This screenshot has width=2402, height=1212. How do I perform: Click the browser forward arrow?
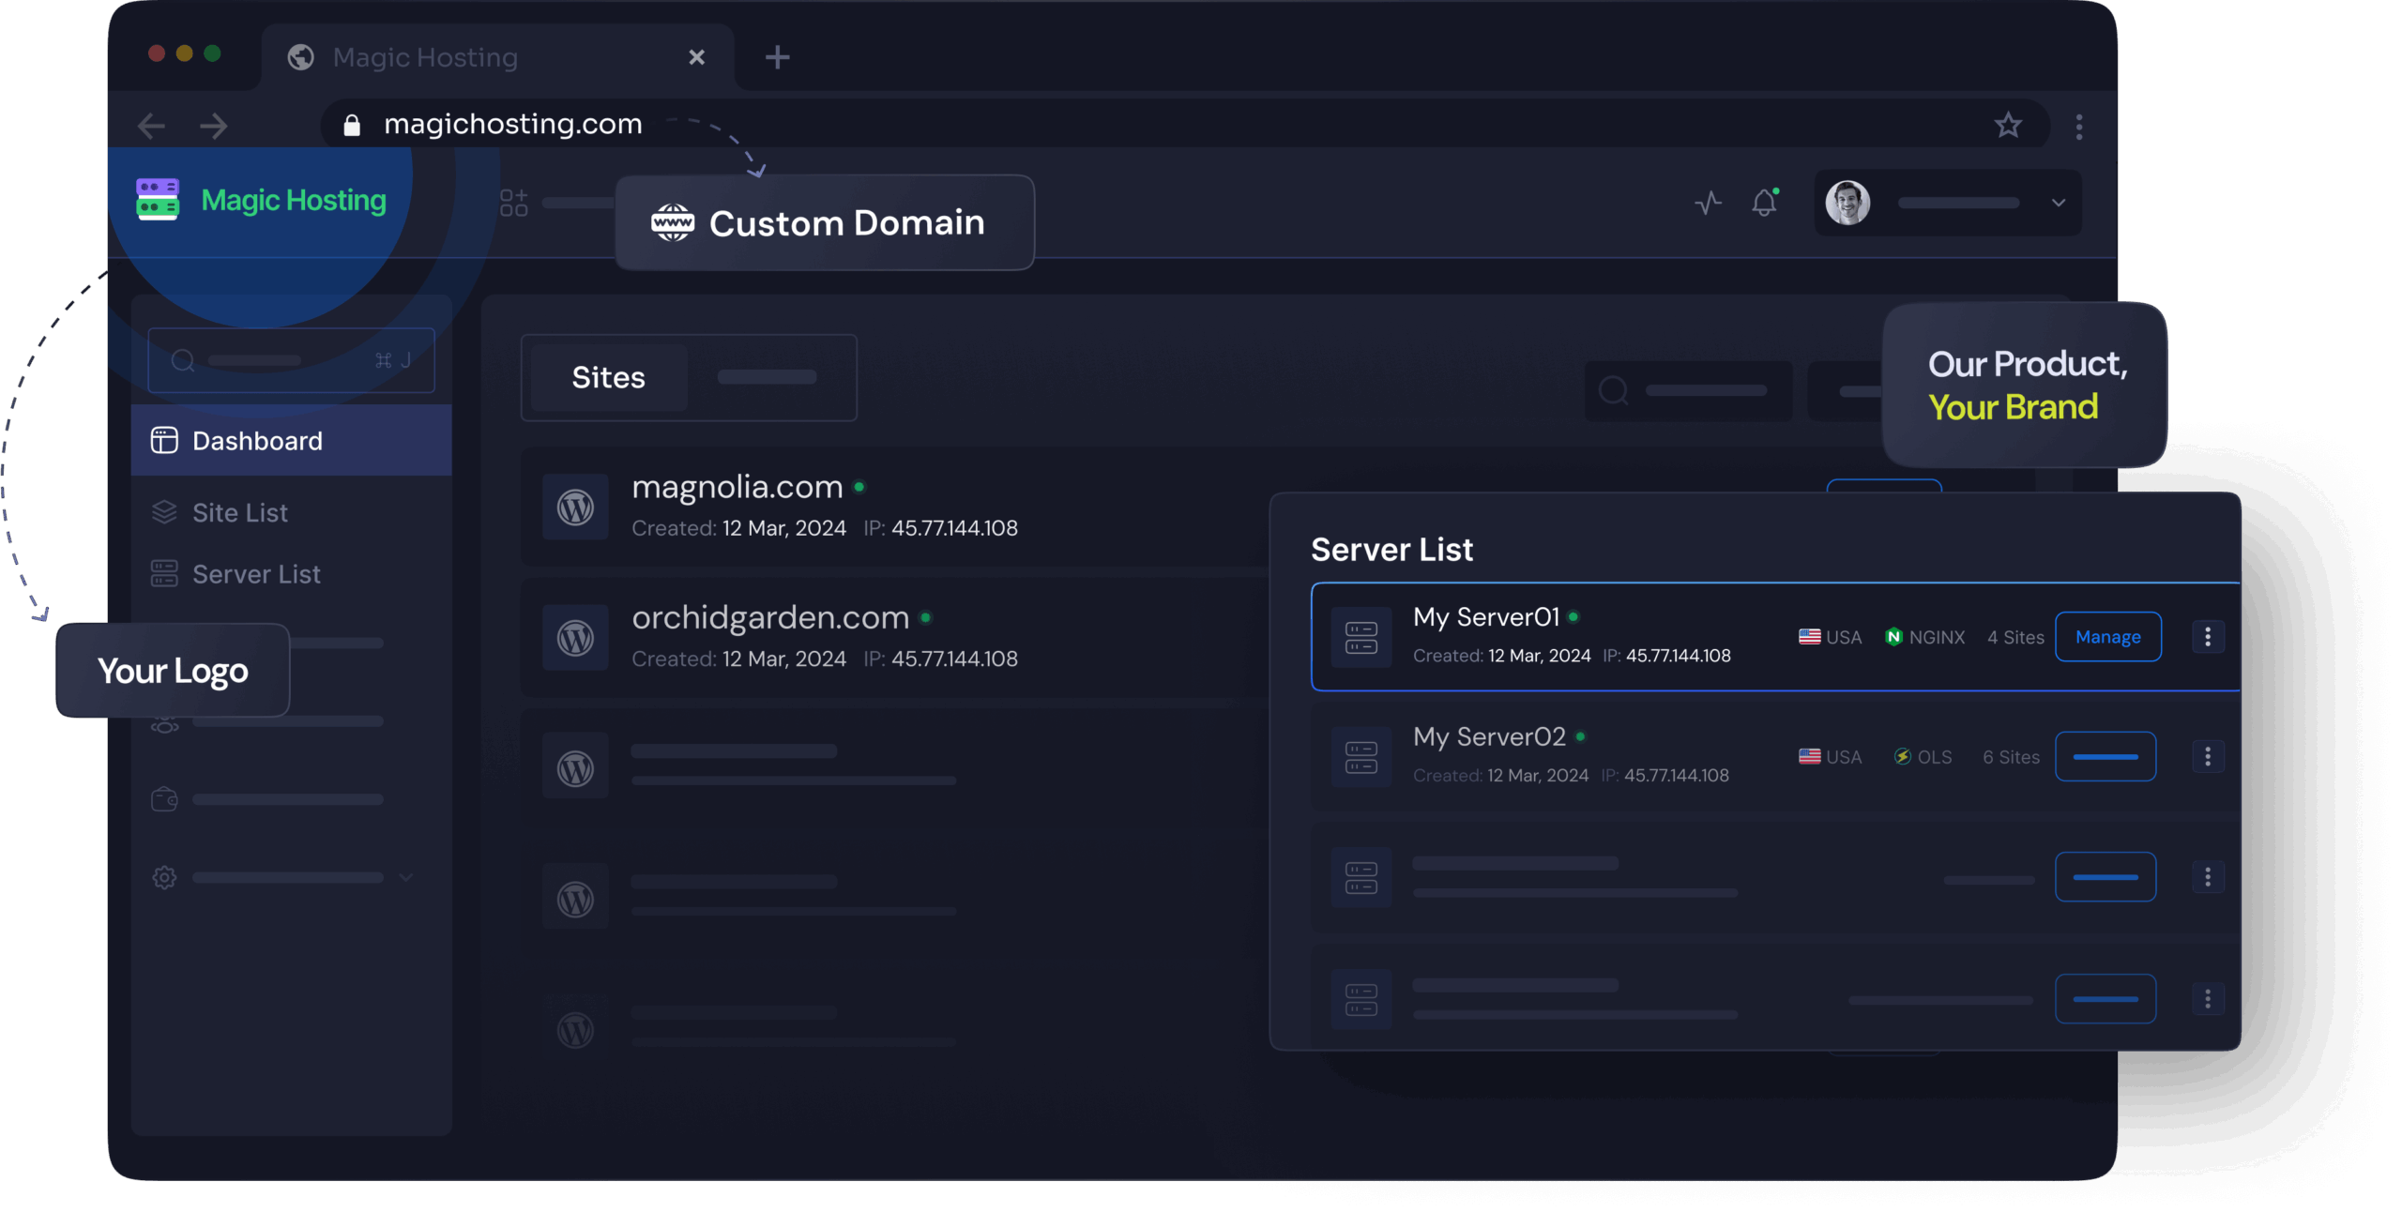pyautogui.click(x=214, y=126)
